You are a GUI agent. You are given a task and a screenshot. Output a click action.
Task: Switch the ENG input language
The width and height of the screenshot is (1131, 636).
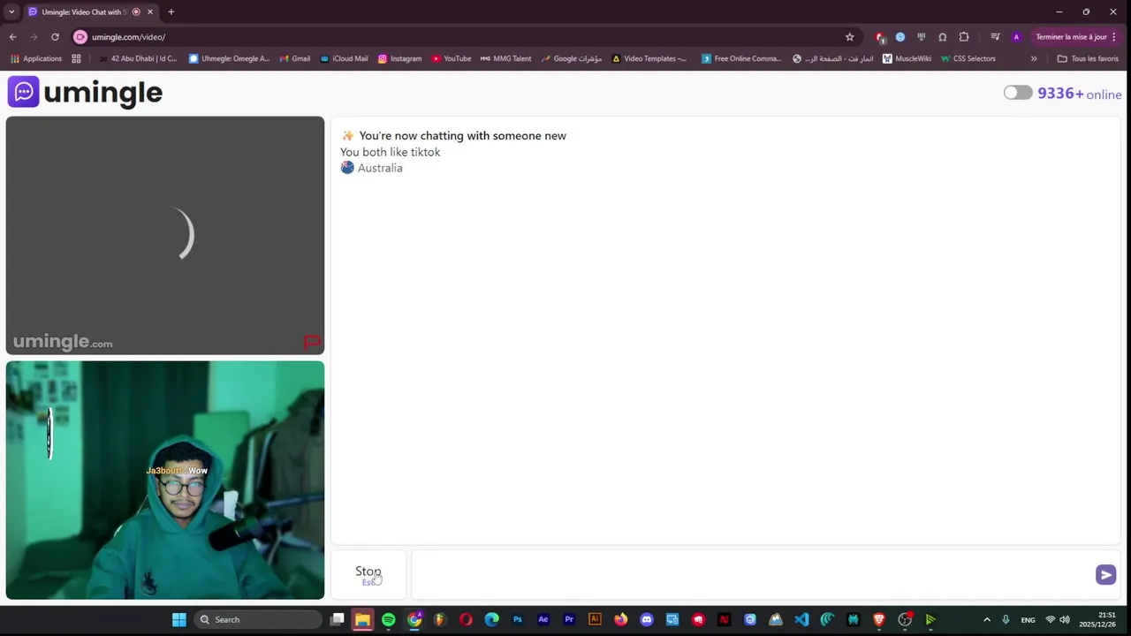tap(1028, 619)
